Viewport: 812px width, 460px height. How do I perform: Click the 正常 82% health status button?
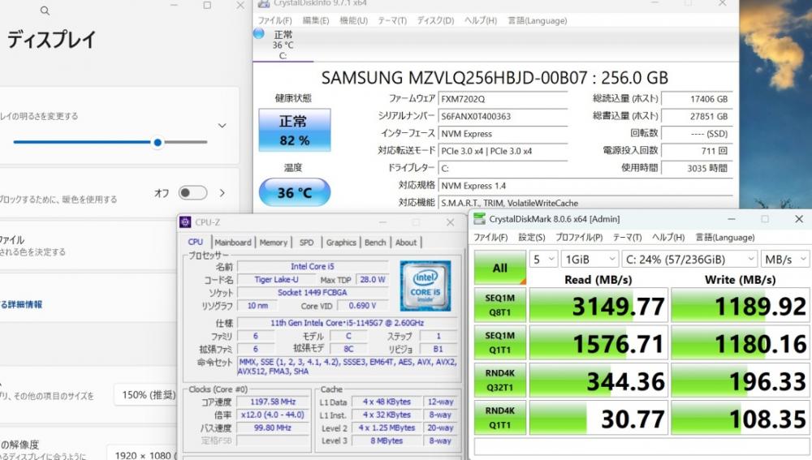(295, 130)
